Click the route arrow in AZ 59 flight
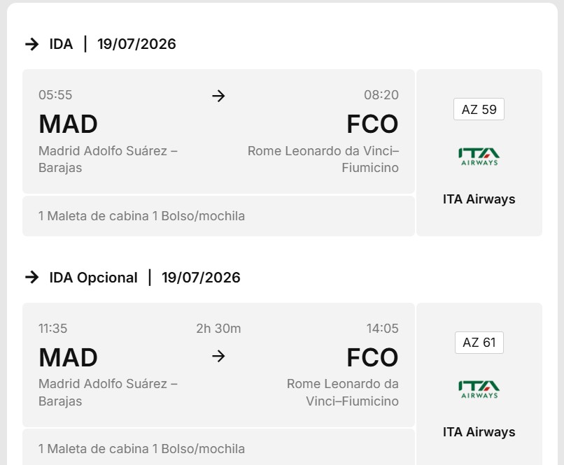 coord(218,96)
